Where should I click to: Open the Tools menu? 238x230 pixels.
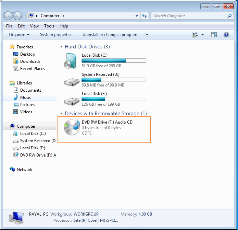[49, 26]
